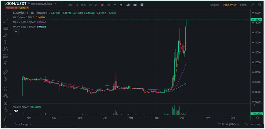Click the 0.18620 current price label
The width and height of the screenshot is (265, 129).
[257, 20]
